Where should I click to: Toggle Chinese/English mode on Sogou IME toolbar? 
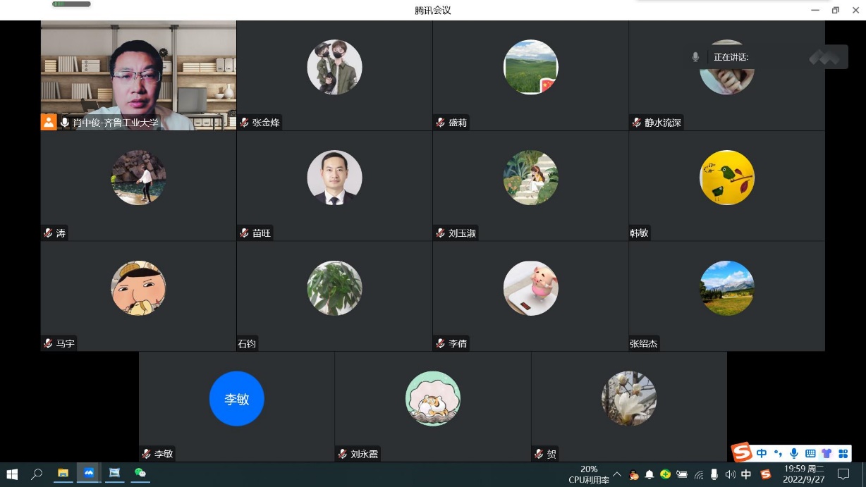tap(762, 453)
